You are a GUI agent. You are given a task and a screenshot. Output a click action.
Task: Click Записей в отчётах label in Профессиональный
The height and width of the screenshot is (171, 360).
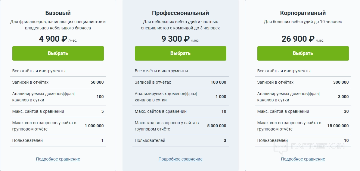point(153,82)
